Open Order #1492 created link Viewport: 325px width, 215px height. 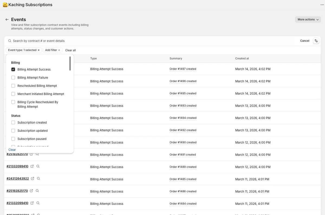pos(183,130)
